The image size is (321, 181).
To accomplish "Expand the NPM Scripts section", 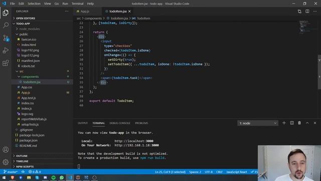I will pos(25,166).
